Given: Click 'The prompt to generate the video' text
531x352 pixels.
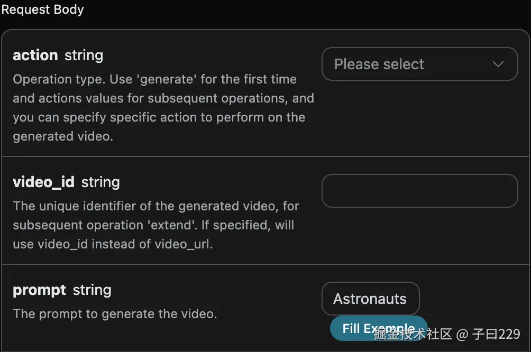Looking at the screenshot, I should tap(115, 314).
